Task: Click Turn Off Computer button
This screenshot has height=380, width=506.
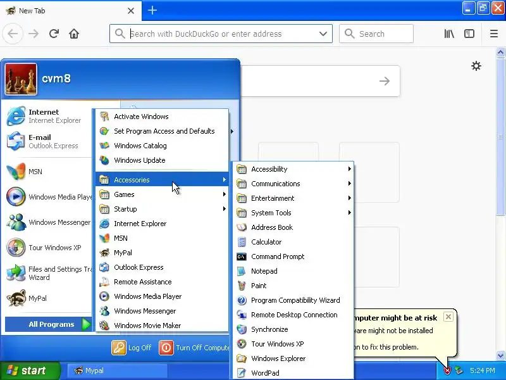Action: 194,348
